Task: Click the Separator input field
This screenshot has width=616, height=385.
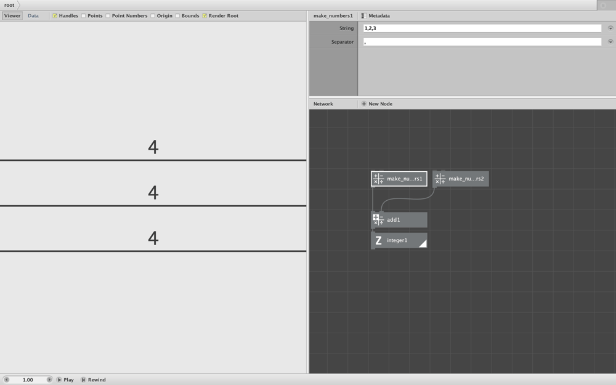Action: tap(482, 42)
